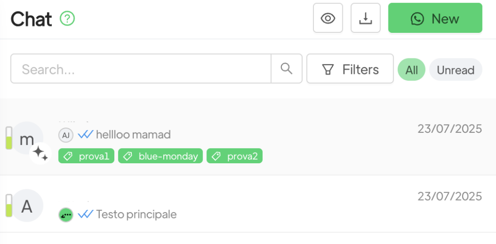Click the AJ agent avatar badge
496x244 pixels.
pyautogui.click(x=66, y=135)
